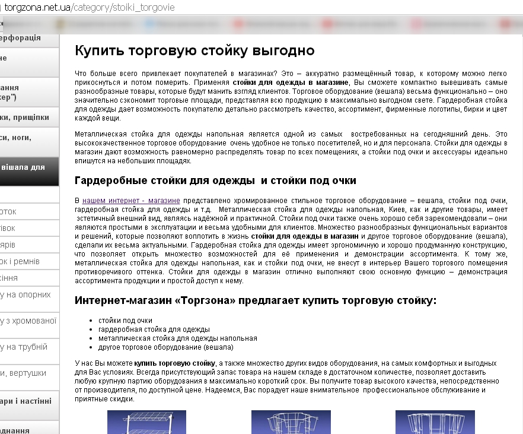This screenshot has width=523, height=434.
Task: Open the bottom sidebar category ending 'днання'
Action: pos(30,428)
